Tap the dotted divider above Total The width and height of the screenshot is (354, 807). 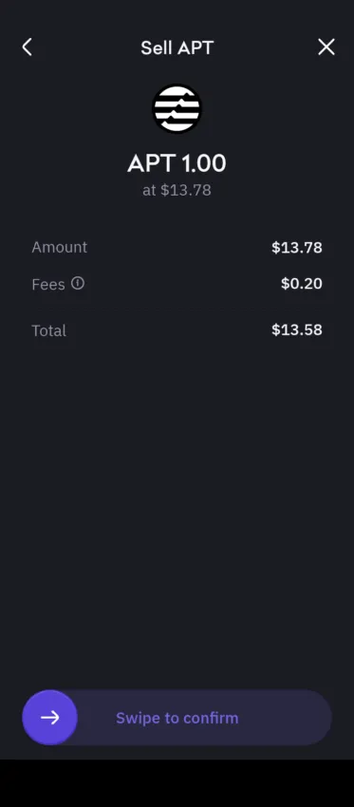click(177, 309)
